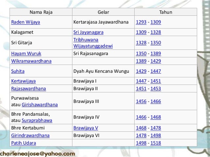This screenshot has height=157, width=210.
Task: Open the Suhita link
Action: tap(18, 71)
